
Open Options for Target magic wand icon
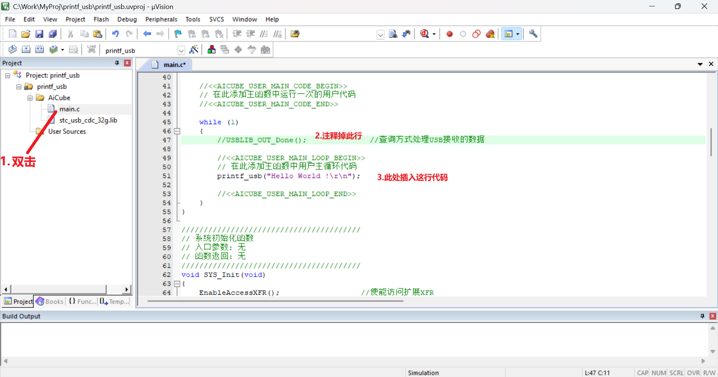[194, 50]
